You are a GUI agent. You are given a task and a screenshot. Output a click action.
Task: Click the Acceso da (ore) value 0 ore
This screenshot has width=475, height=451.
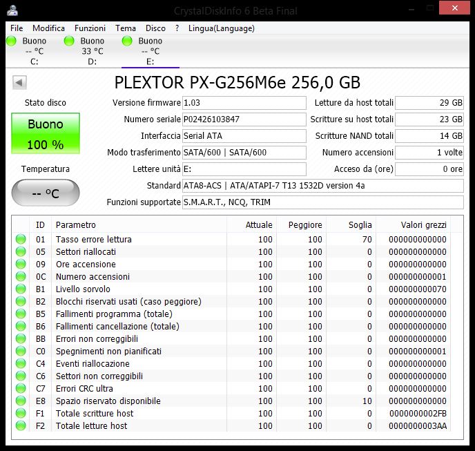[429, 169]
